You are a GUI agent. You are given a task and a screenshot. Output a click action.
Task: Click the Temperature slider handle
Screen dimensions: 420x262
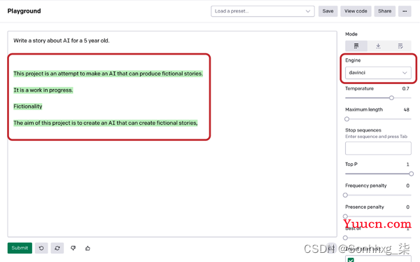(x=391, y=98)
